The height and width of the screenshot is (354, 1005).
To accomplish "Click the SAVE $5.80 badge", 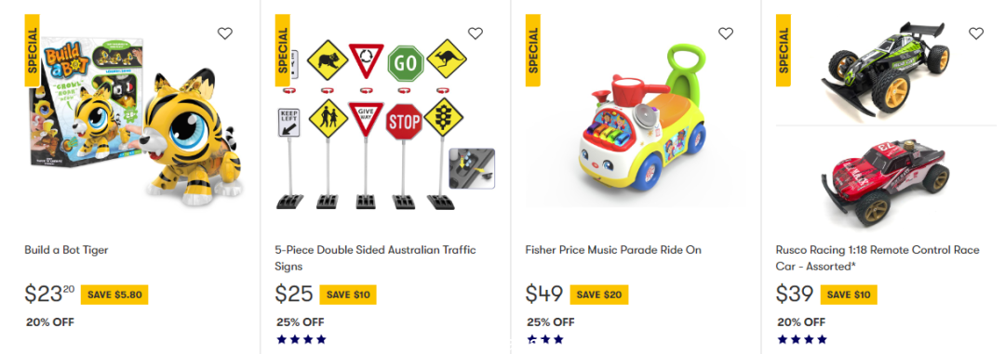I will (114, 295).
